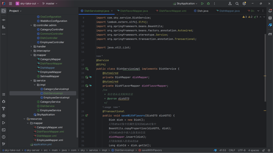Jump to next highlighted problem arrow
Screen dimensions: 273x153
(x=264, y=17)
